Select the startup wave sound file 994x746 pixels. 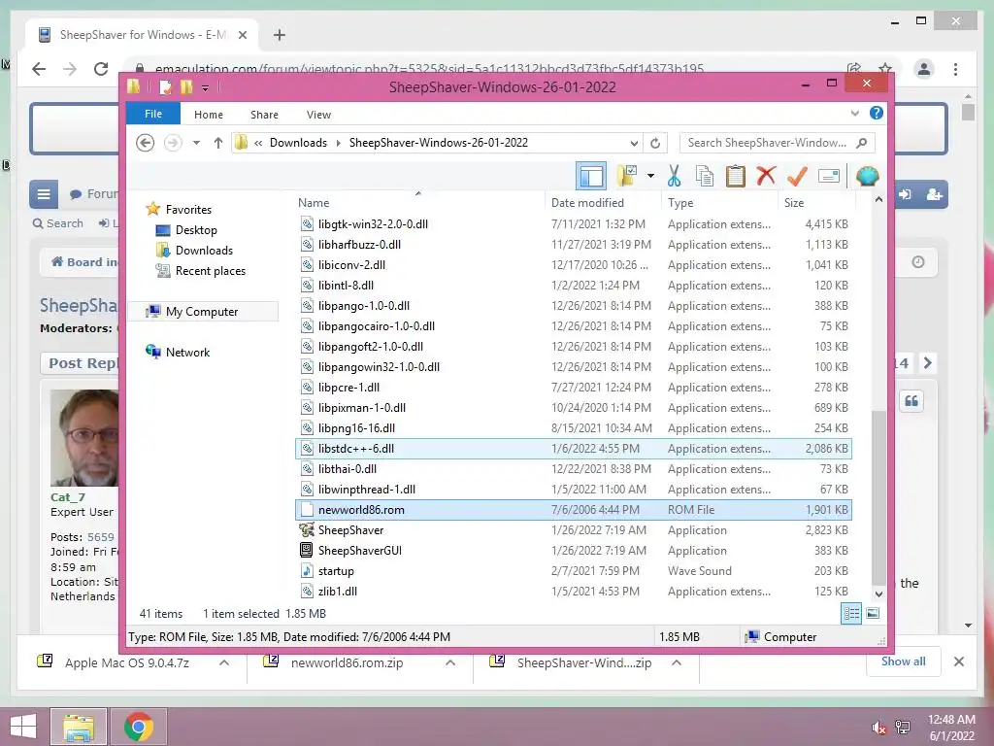point(573,571)
